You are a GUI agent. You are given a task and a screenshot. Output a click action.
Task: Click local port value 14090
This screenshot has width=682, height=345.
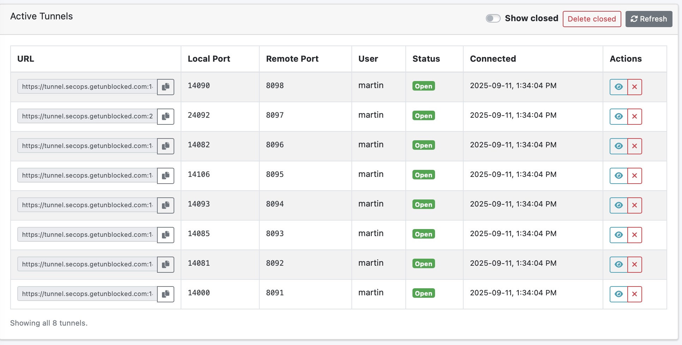point(199,86)
